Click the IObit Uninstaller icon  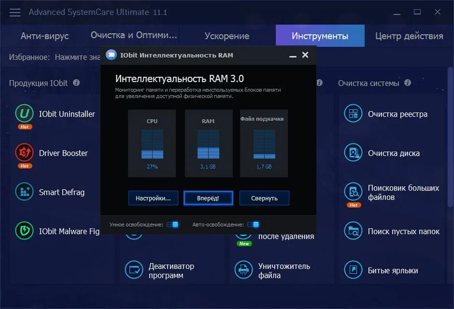point(24,113)
